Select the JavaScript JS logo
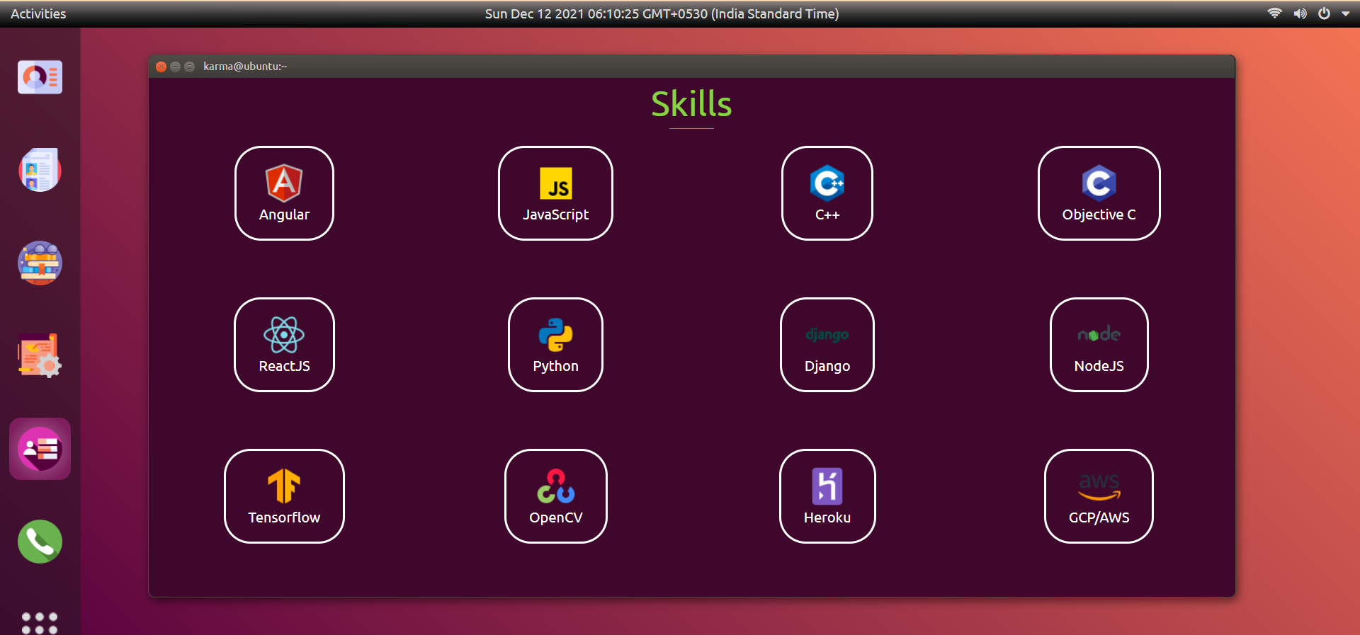The height and width of the screenshot is (635, 1360). click(555, 183)
